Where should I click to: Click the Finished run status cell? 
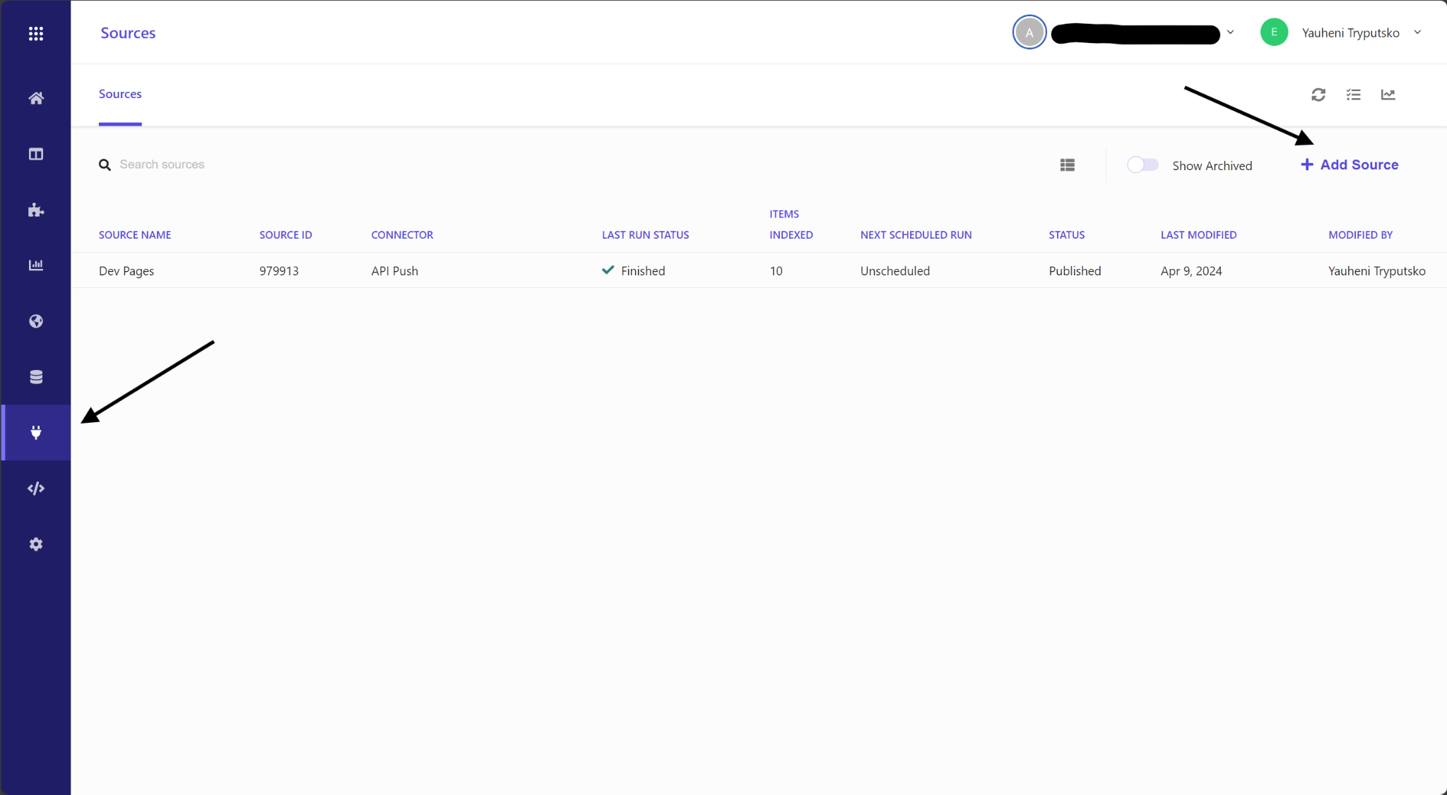pyautogui.click(x=634, y=271)
